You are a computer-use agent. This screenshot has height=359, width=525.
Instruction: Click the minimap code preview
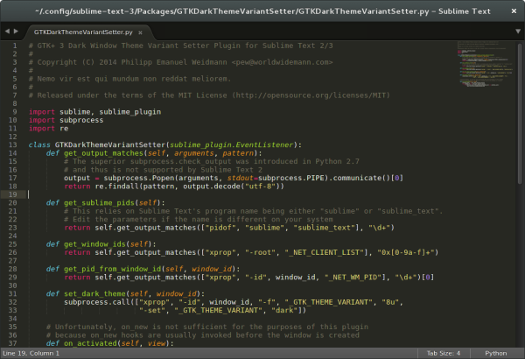pos(485,64)
